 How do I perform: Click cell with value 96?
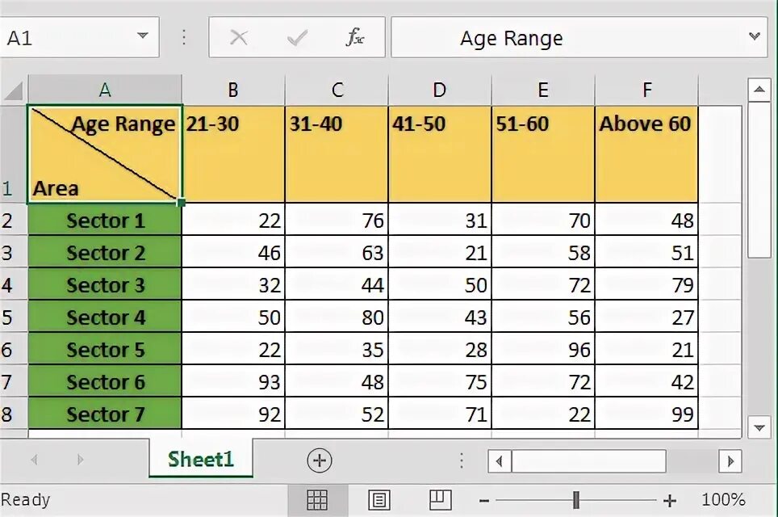pos(543,349)
